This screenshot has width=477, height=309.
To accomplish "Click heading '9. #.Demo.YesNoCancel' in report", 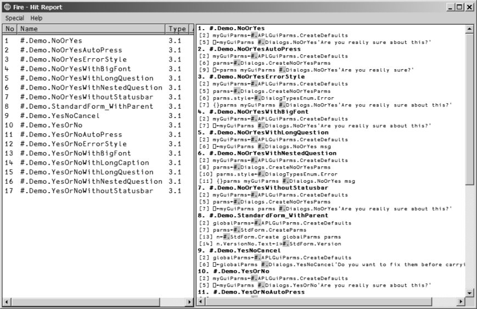I will point(239,251).
